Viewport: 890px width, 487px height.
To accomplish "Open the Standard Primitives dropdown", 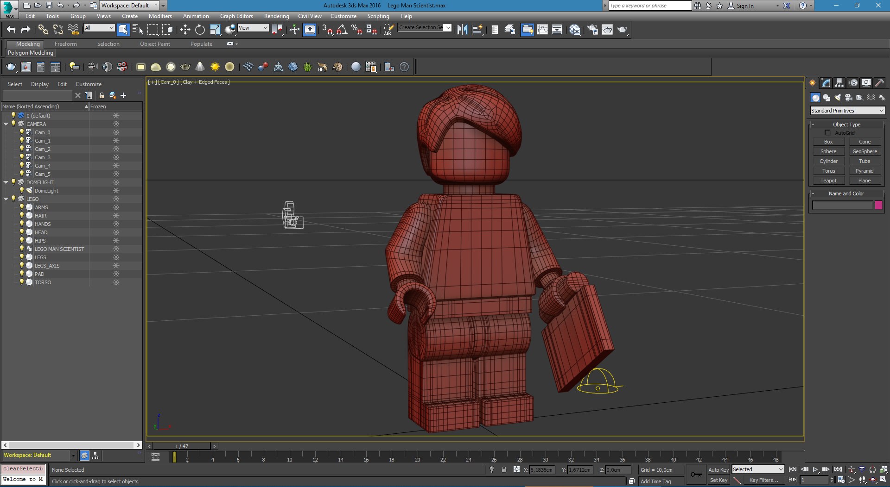I will click(x=847, y=111).
